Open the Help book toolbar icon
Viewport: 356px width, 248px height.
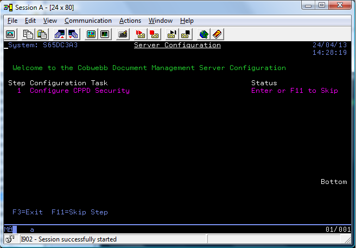217,34
